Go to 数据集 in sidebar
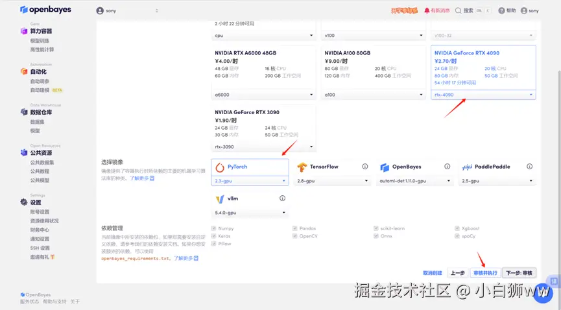The image size is (561, 310). (37, 122)
